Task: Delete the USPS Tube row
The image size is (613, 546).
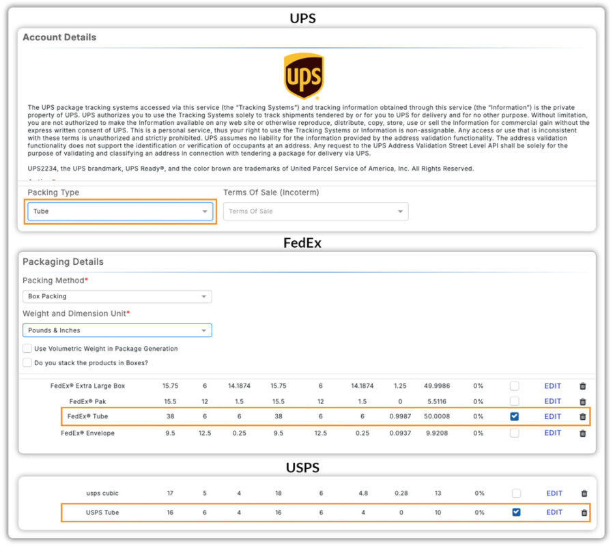Action: (584, 513)
